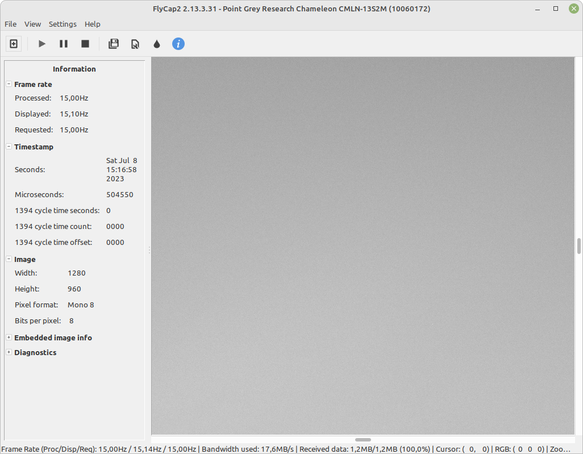Pause the live camera stream
The width and height of the screenshot is (583, 454).
click(x=63, y=43)
